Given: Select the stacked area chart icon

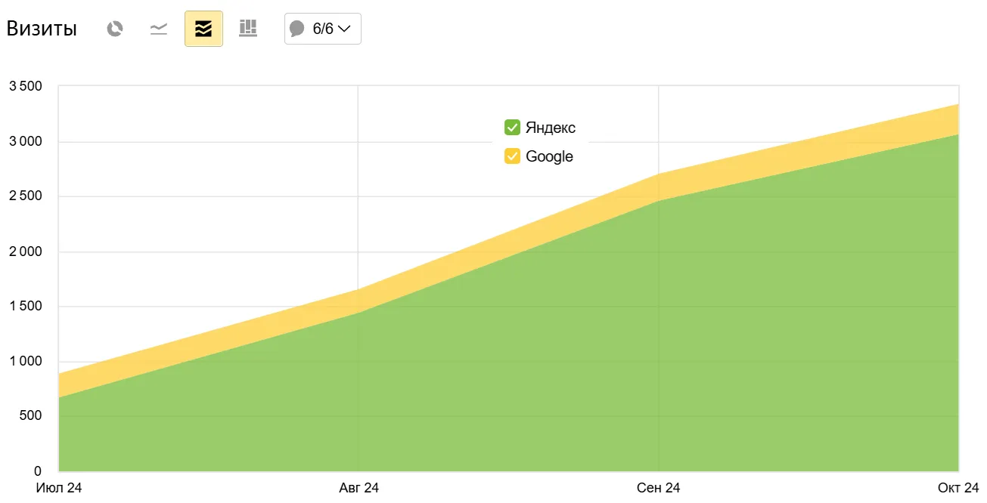Looking at the screenshot, I should point(203,29).
